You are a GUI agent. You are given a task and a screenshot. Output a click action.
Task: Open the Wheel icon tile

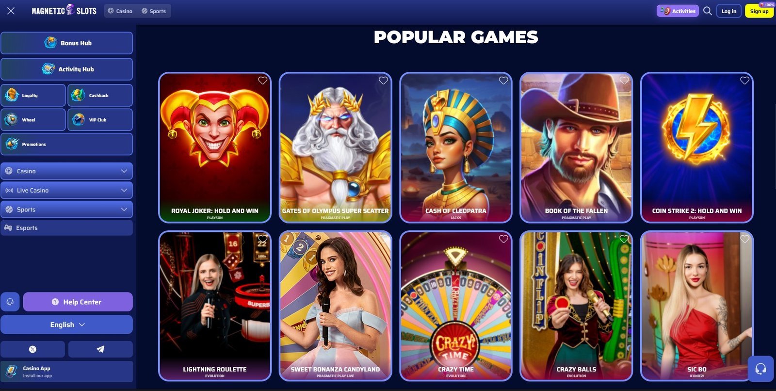[33, 119]
